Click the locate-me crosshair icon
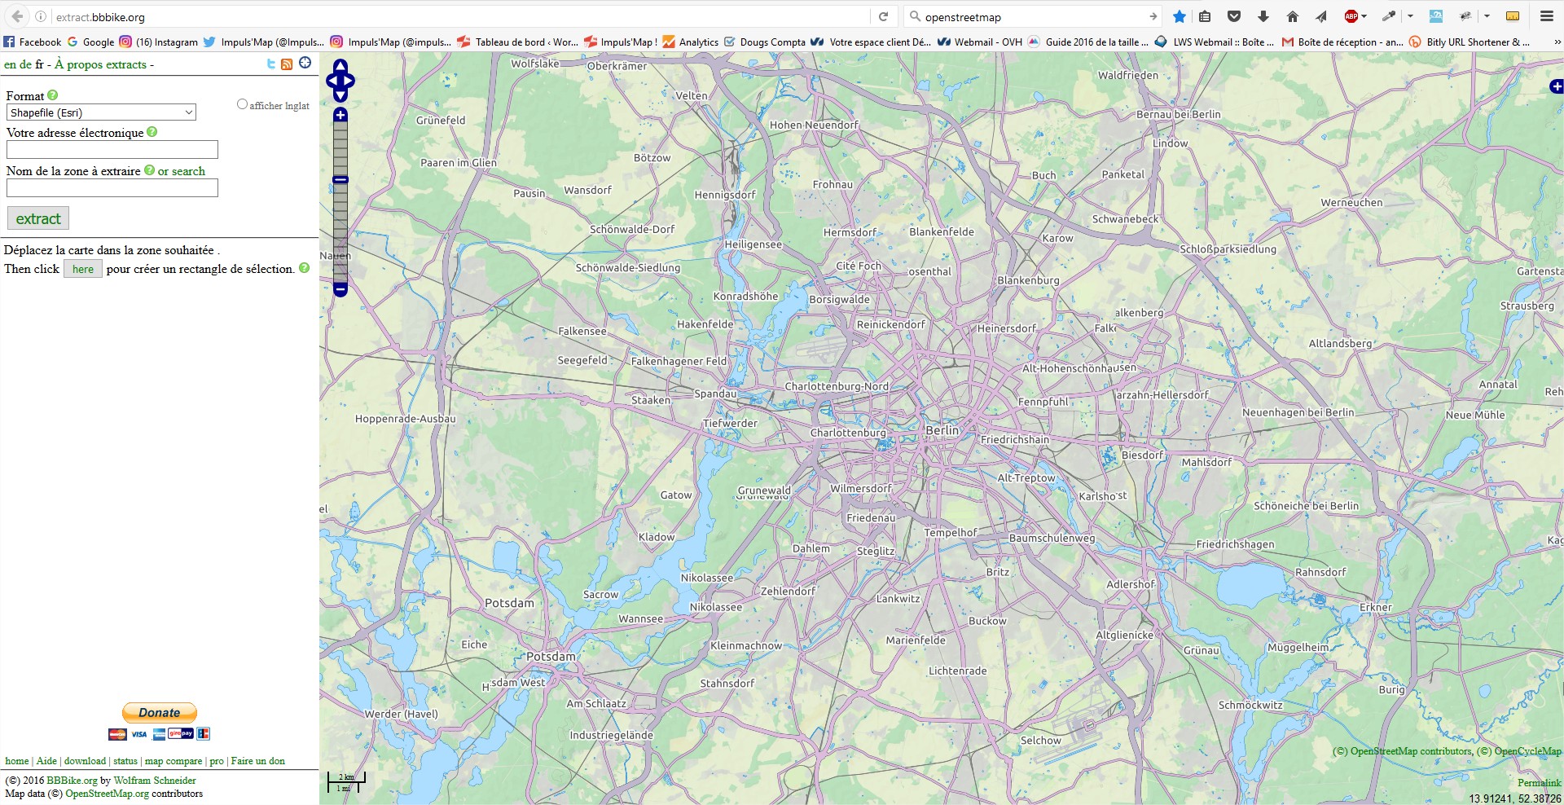 305,63
